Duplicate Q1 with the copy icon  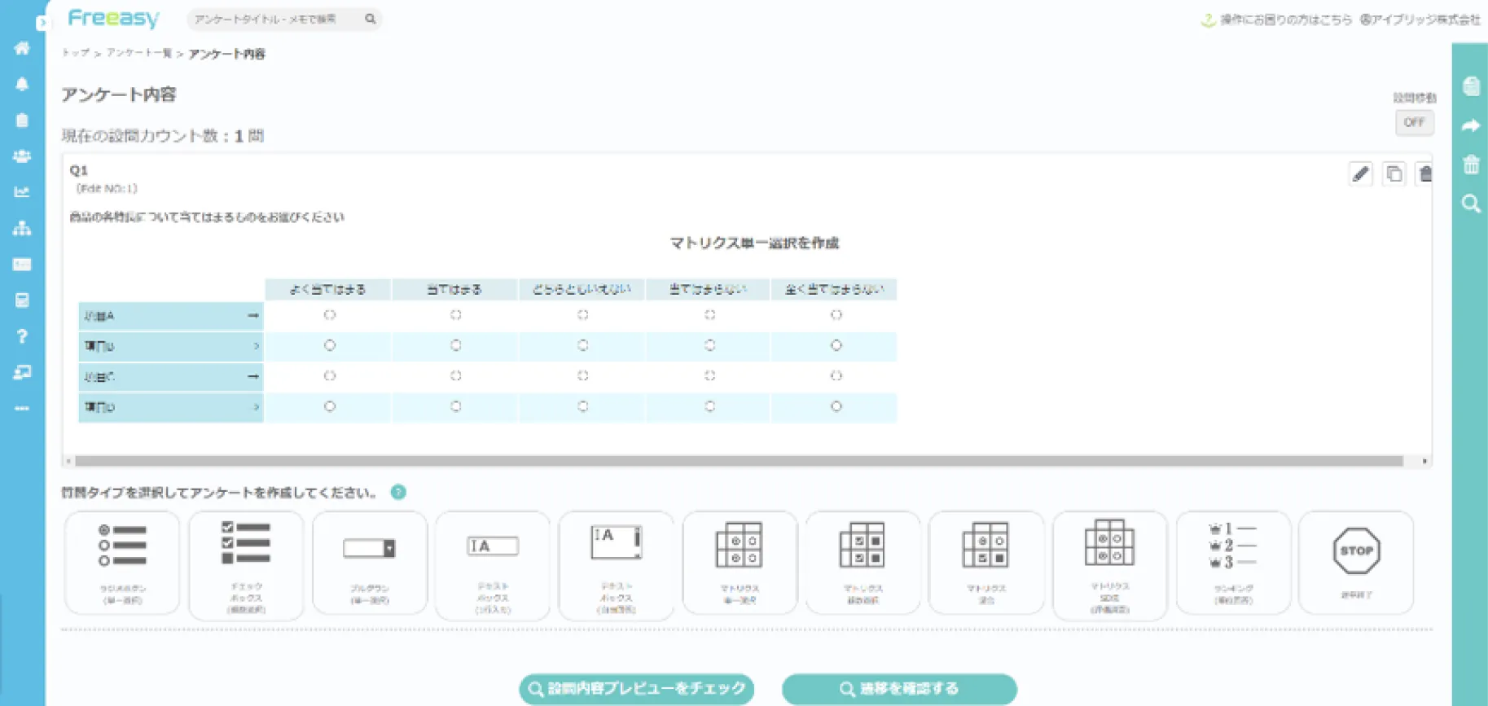1394,173
